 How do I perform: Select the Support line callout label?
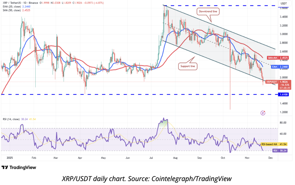(x=188, y=66)
